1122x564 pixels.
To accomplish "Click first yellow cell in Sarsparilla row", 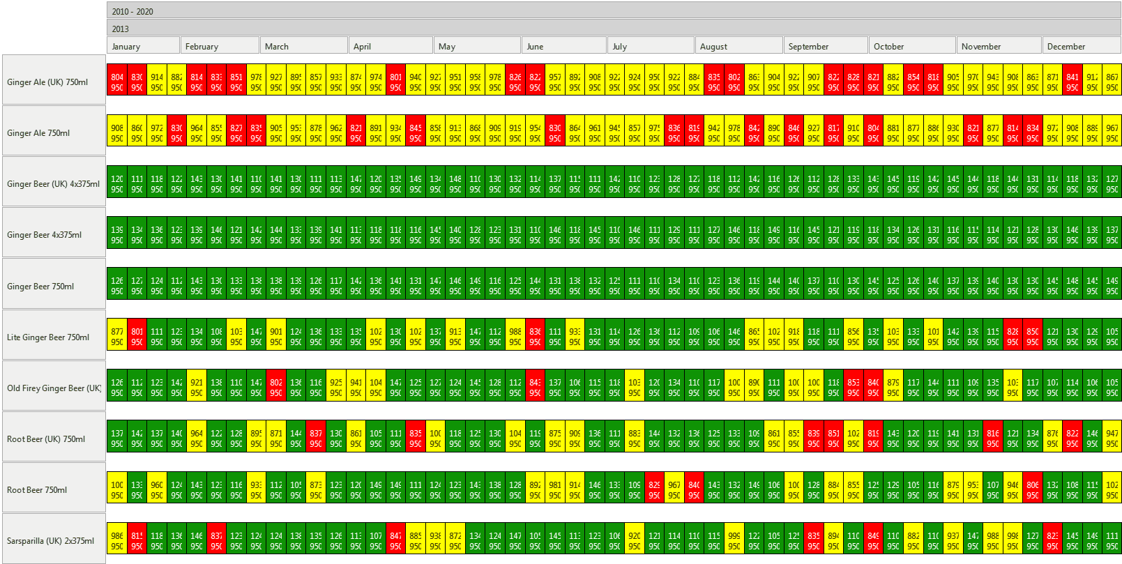I will tap(117, 540).
